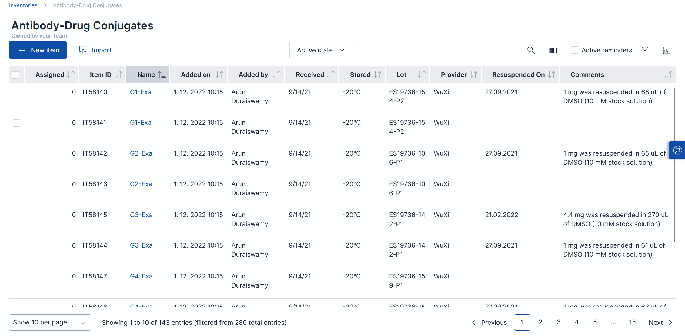685x336 pixels.
Task: Open the G3-Exa item IT58145 link
Action: tap(141, 215)
